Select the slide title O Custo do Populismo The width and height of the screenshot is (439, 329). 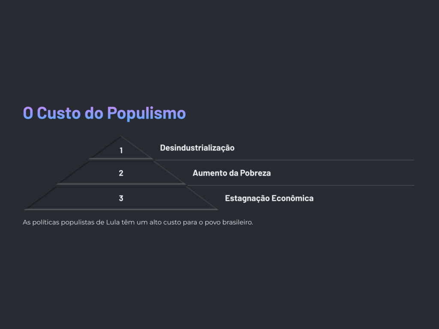point(105,113)
